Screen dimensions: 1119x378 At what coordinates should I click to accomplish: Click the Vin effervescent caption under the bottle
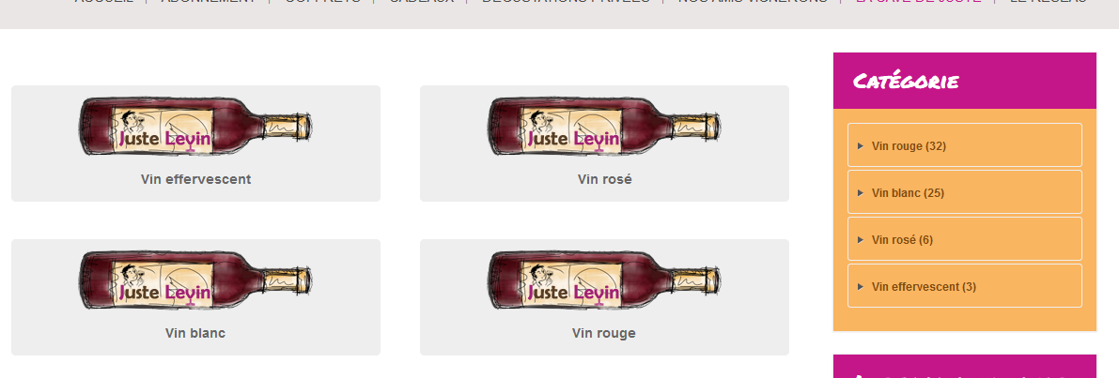[195, 179]
